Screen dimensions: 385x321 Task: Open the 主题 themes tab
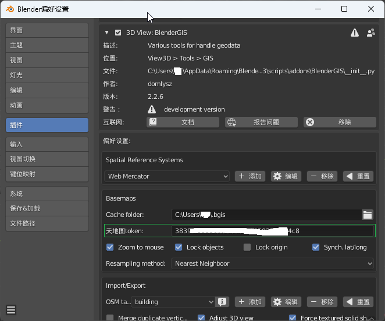coord(47,45)
